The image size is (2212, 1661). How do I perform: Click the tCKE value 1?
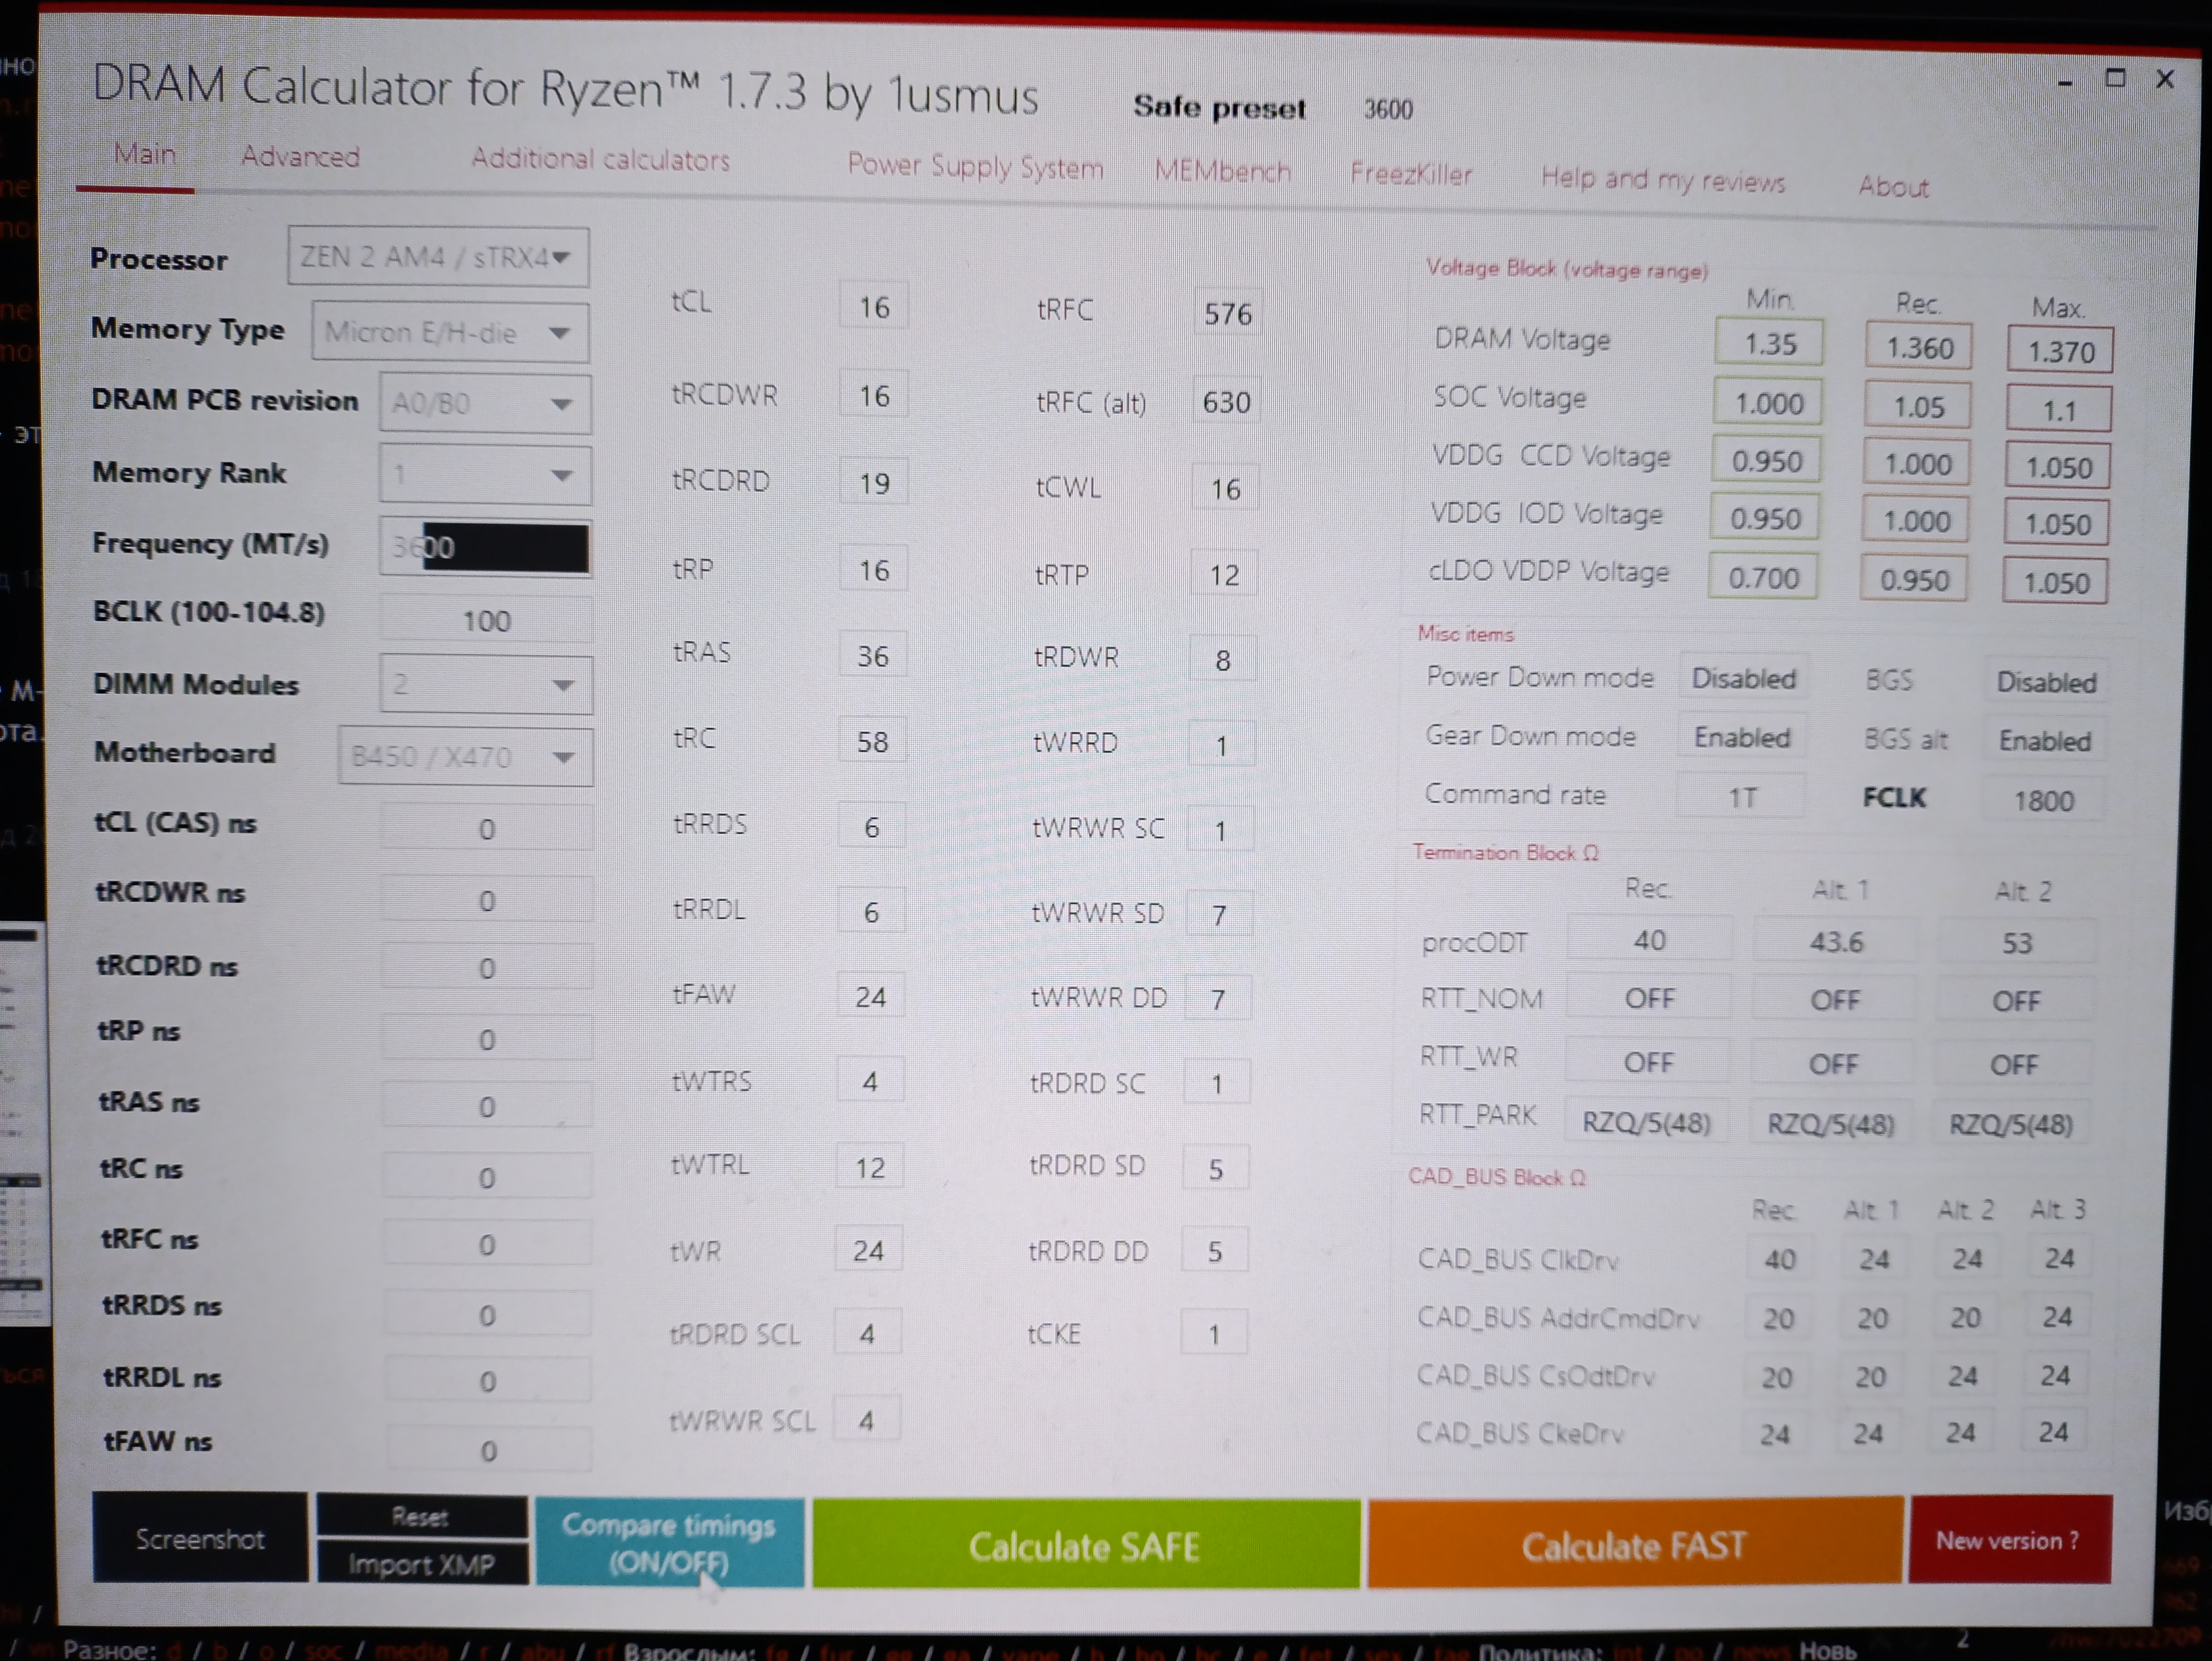click(x=1213, y=1333)
